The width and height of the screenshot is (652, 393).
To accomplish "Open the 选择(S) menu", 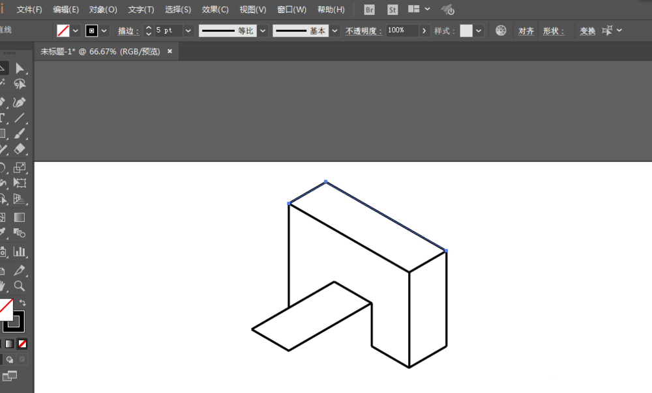I will tap(178, 10).
